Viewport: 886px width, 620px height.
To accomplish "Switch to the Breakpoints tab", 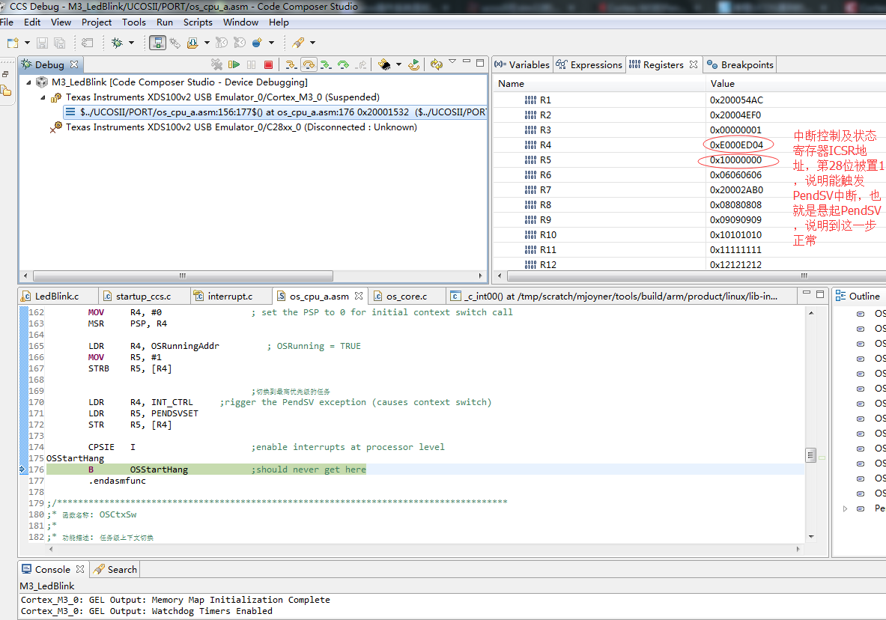I will [x=739, y=65].
